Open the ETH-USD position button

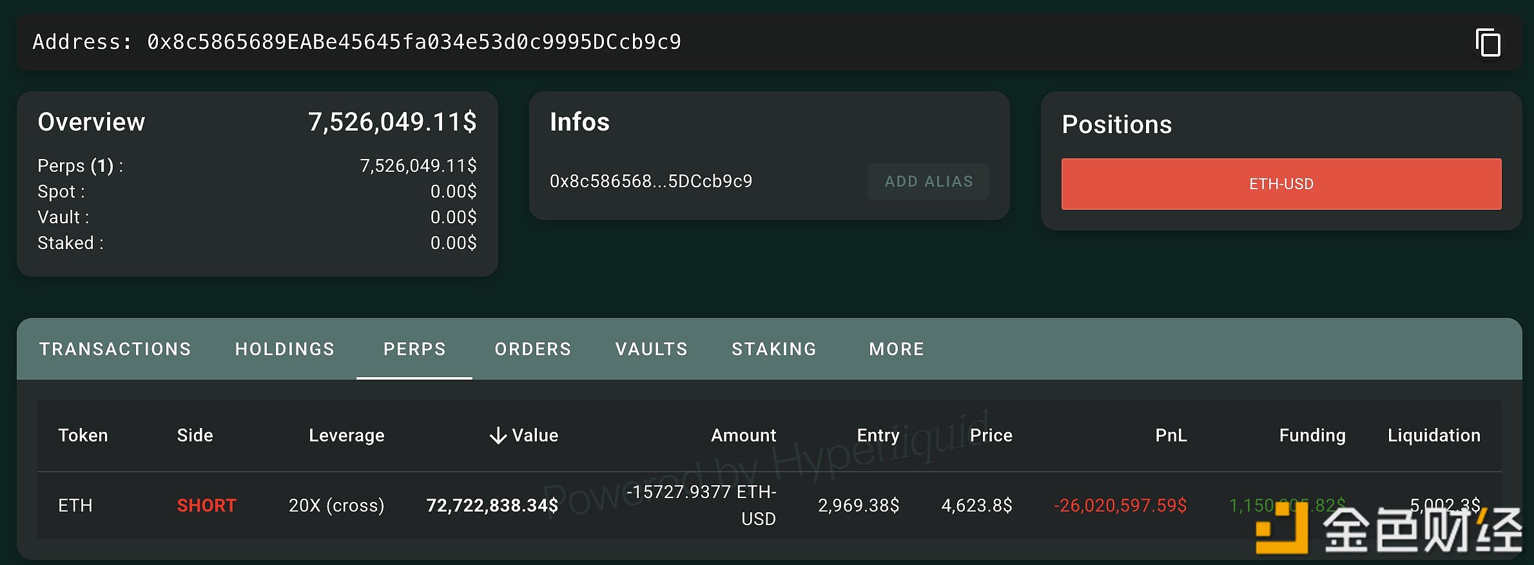1281,184
